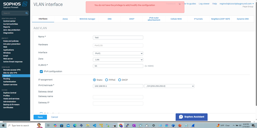Click the search magnifier icon in sidebar
The height and width of the screenshot is (128, 257).
(x=26, y=13)
